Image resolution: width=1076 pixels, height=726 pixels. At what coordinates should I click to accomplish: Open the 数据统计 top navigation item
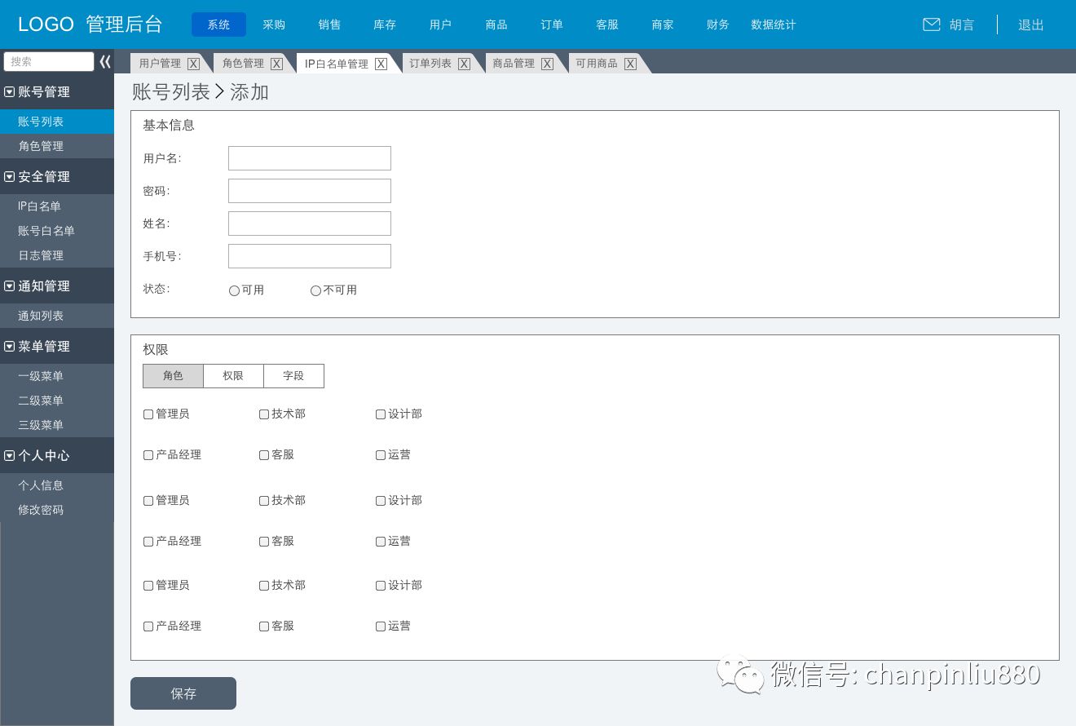point(774,24)
